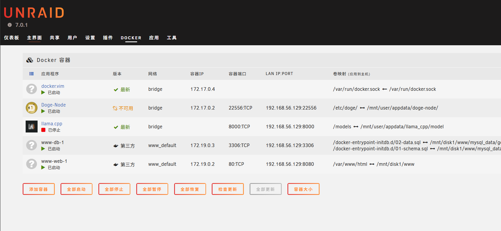Click the www-db-1 container name
The image size is (501, 231).
[52, 142]
